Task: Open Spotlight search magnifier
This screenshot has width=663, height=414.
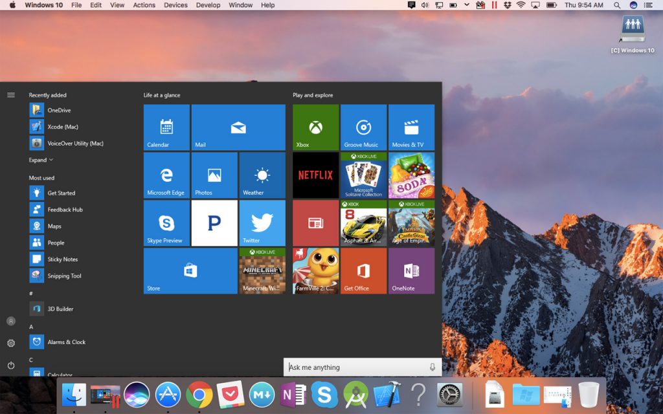Action: pyautogui.click(x=617, y=5)
